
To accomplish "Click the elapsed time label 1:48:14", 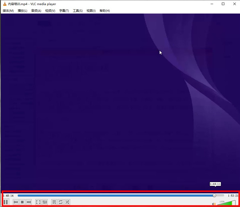I will point(8,196).
